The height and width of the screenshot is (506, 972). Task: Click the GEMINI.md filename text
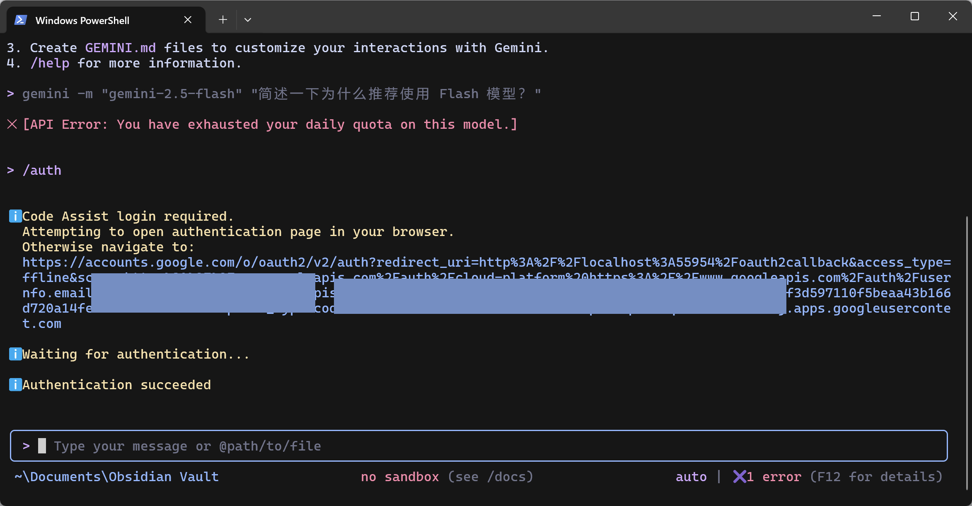click(120, 48)
